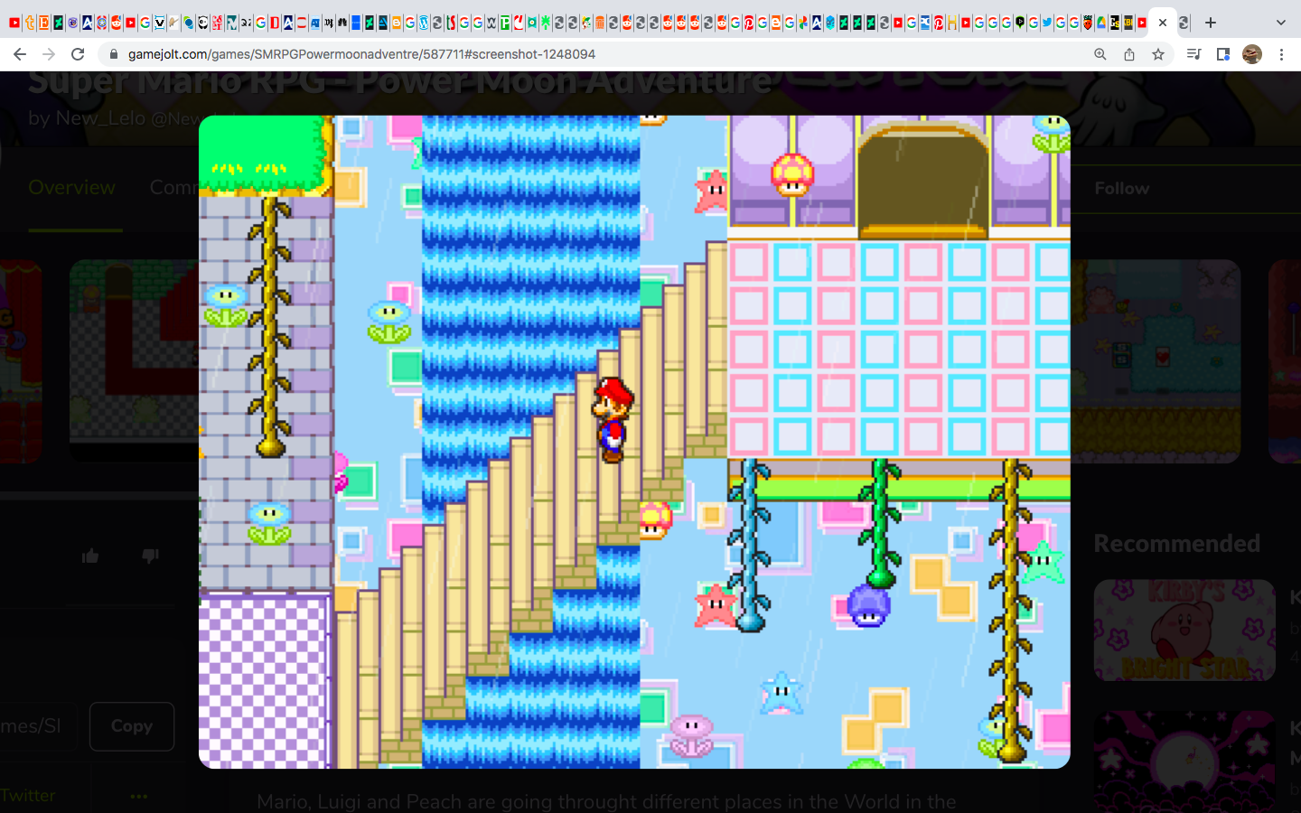Click the address bar URL field

(596, 54)
